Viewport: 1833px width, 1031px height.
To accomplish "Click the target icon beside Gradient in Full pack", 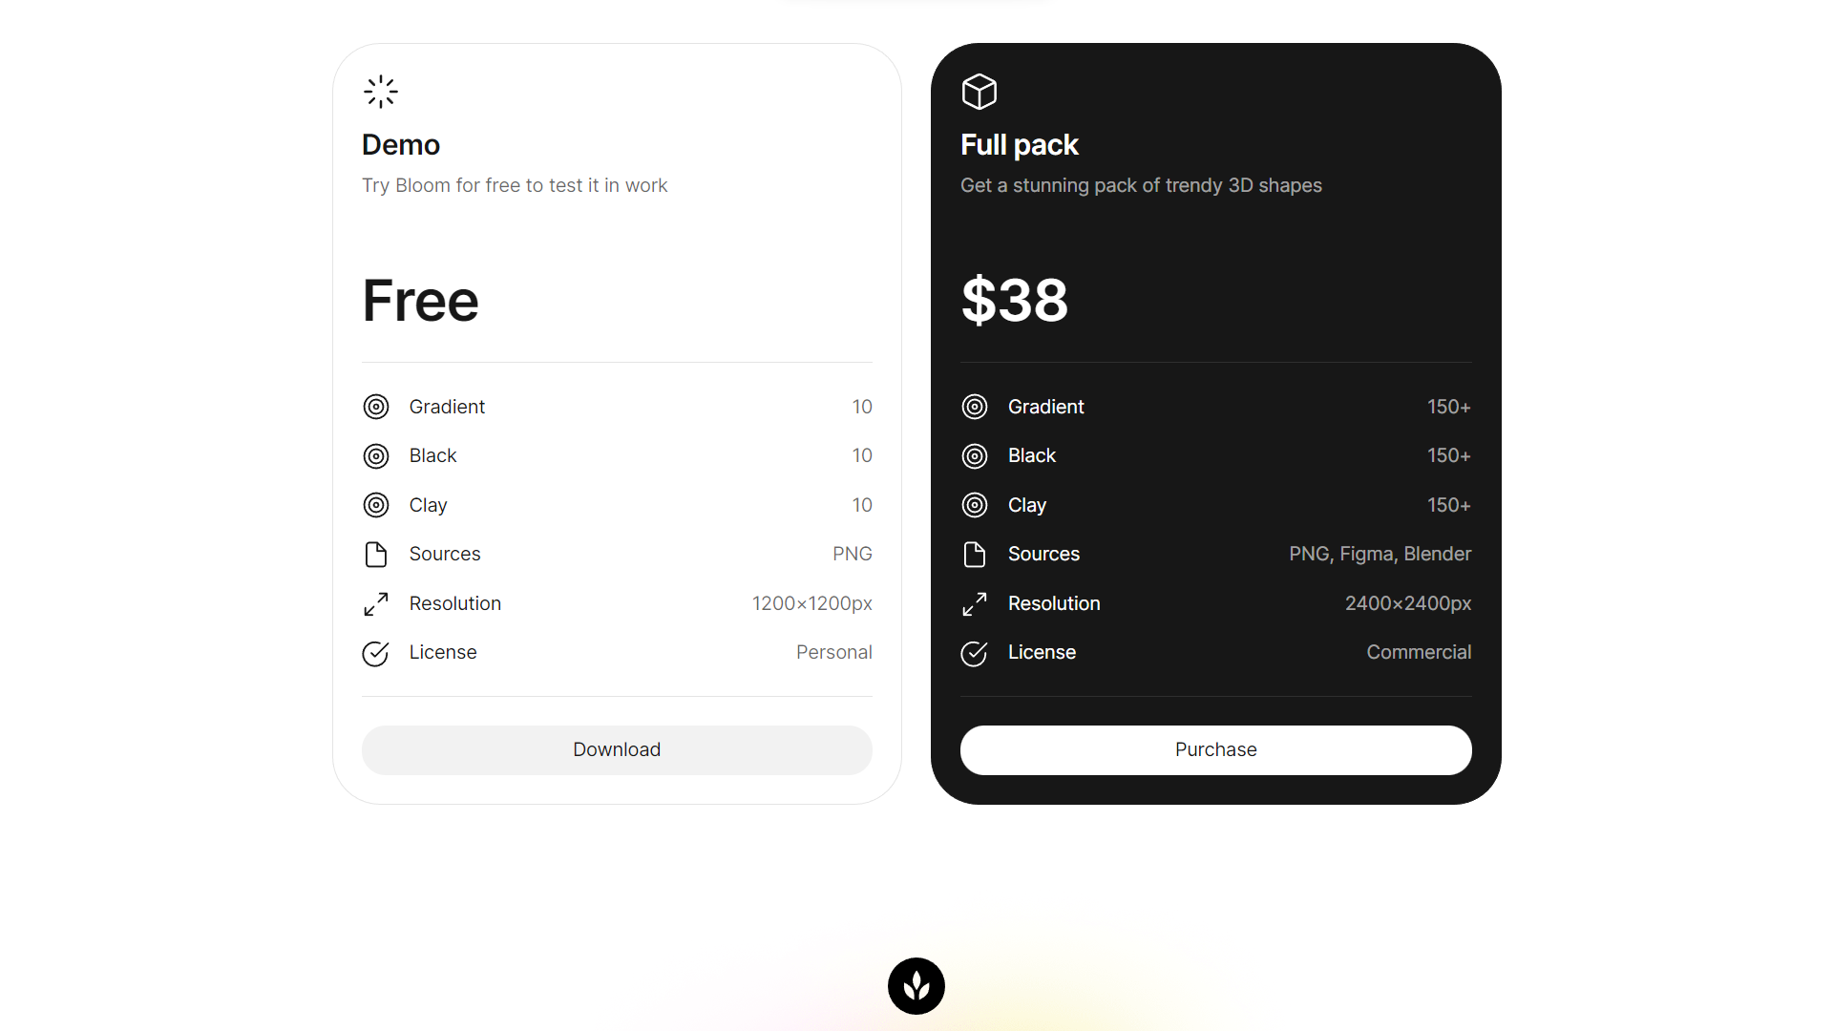I will coord(975,407).
